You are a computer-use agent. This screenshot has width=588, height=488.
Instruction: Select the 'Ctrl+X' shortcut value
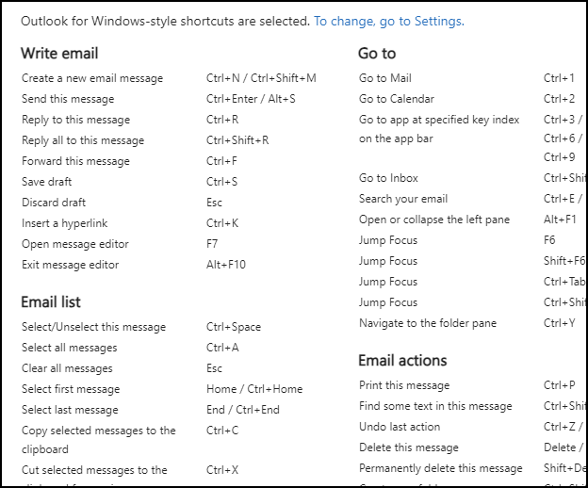pyautogui.click(x=222, y=470)
